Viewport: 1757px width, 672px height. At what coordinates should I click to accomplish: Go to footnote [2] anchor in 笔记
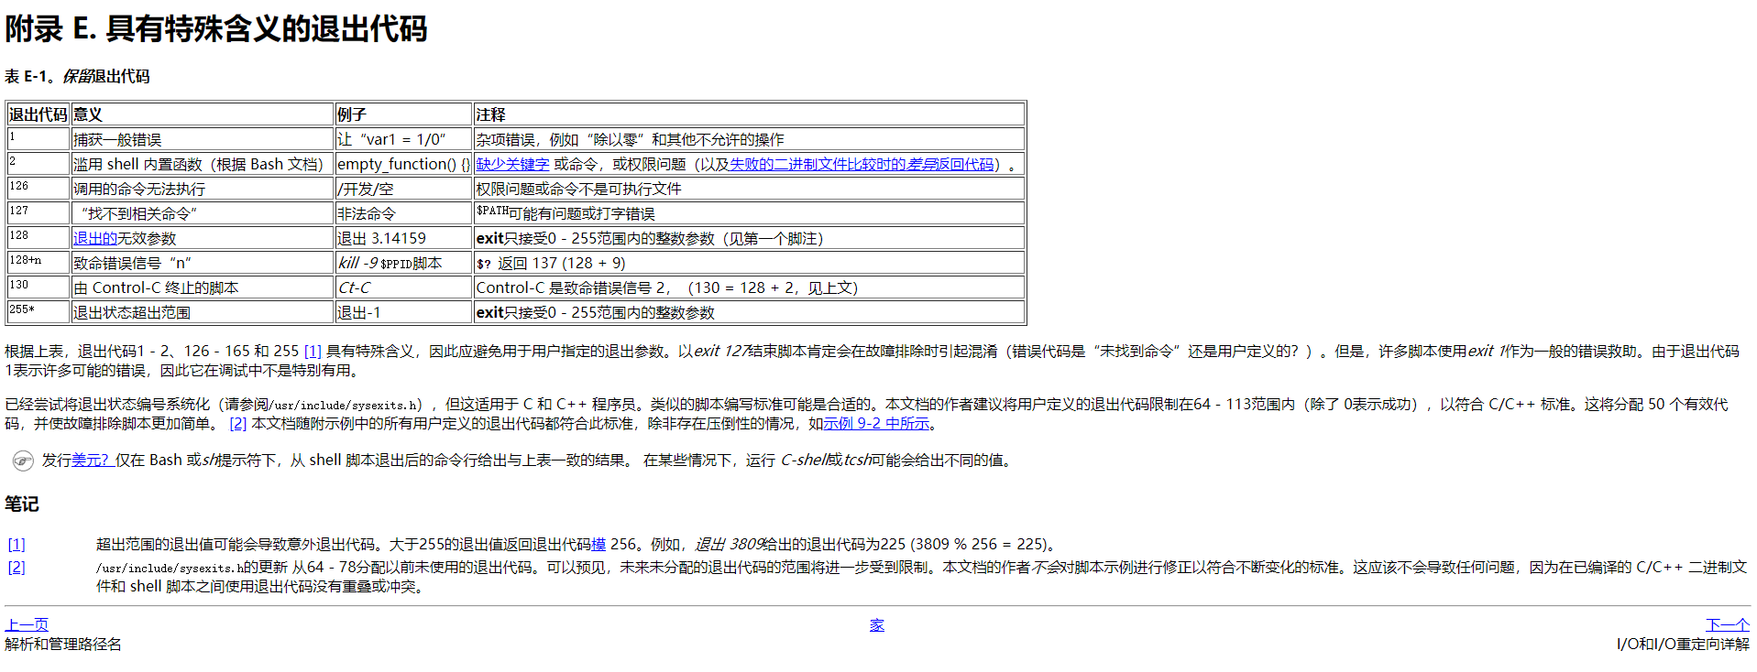click(16, 567)
